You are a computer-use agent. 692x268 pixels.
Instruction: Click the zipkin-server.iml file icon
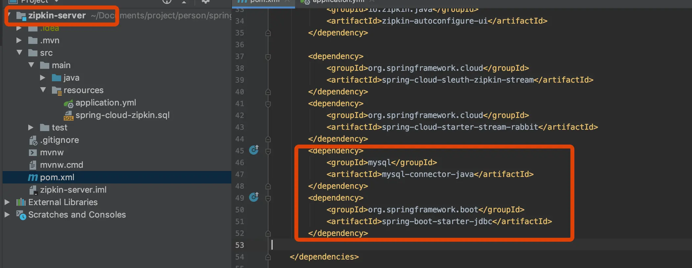pyautogui.click(x=33, y=190)
